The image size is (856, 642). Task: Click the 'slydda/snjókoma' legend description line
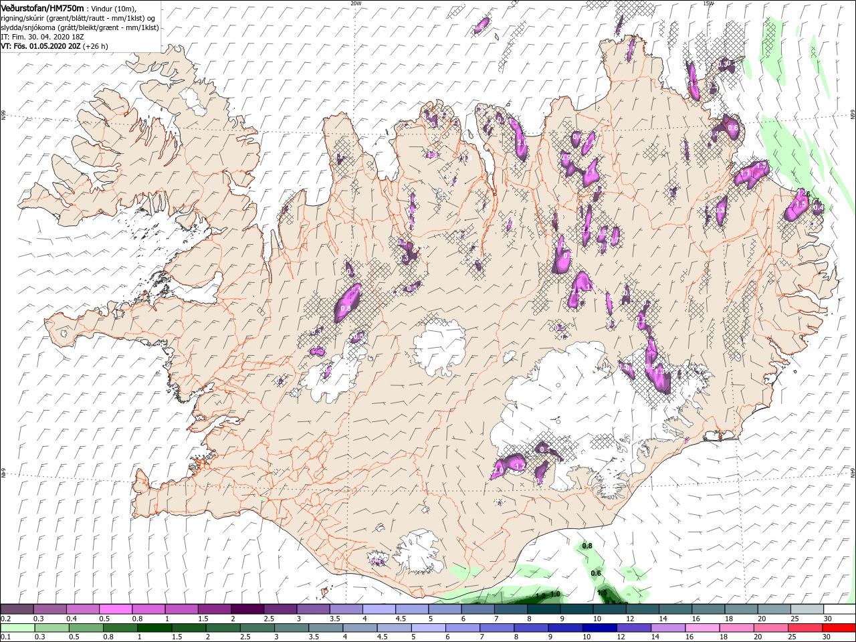[x=80, y=27]
